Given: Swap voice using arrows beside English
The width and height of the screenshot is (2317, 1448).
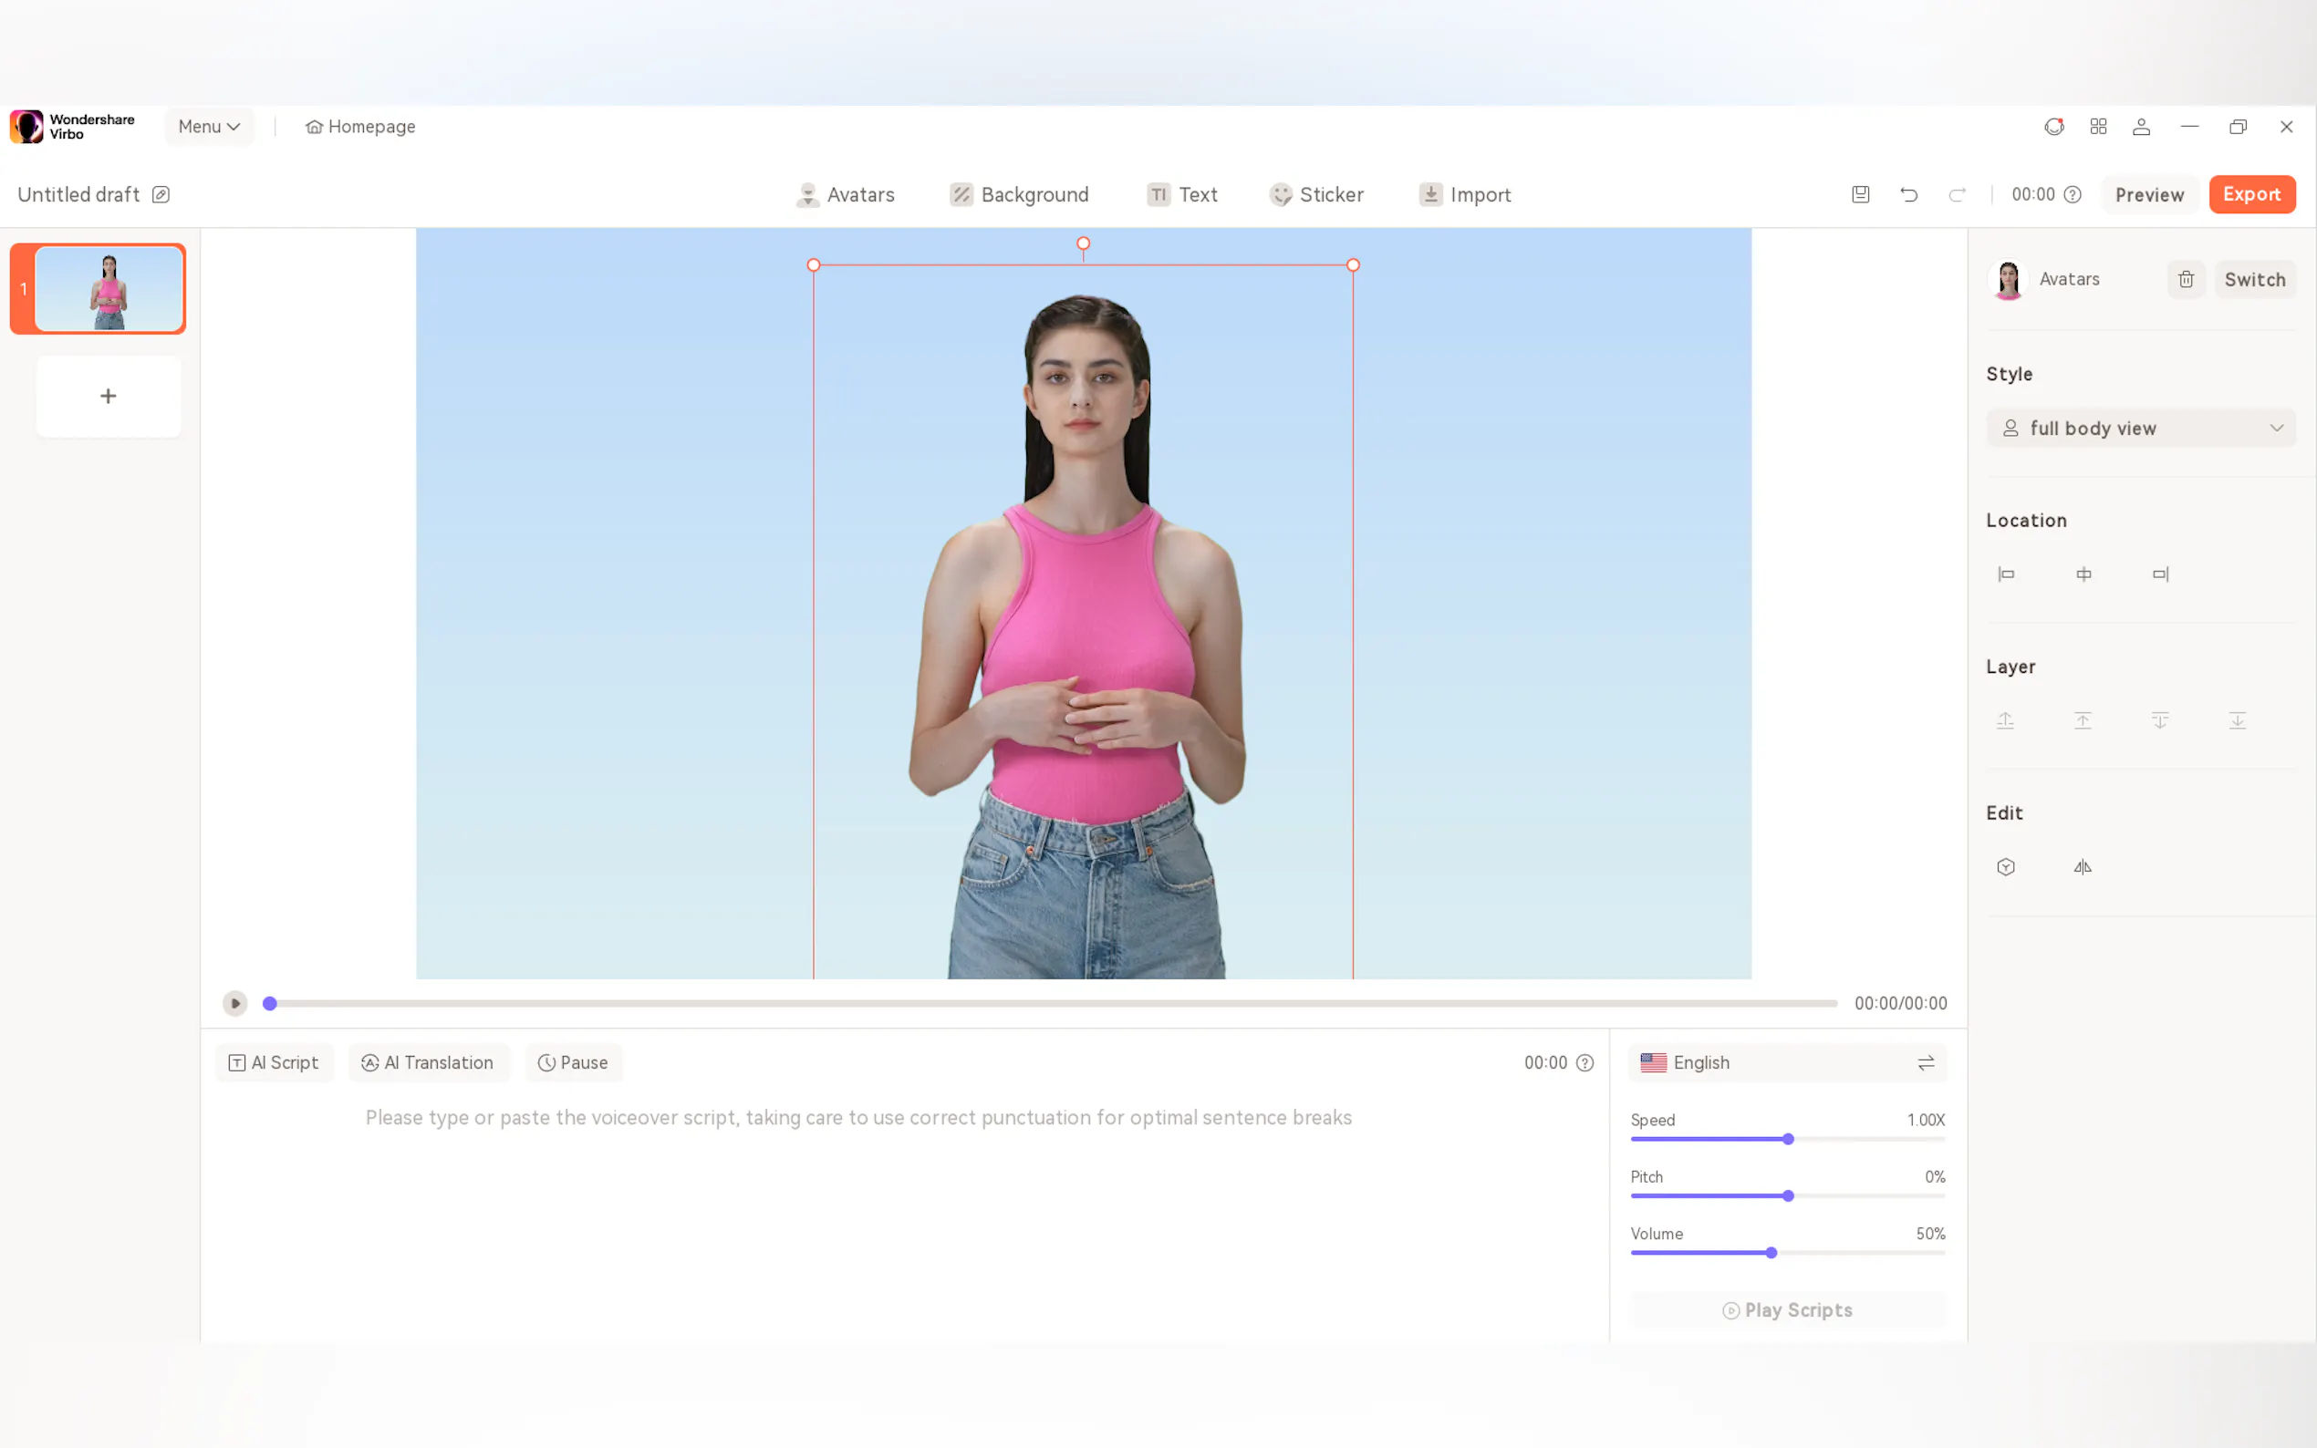Looking at the screenshot, I should (1926, 1063).
